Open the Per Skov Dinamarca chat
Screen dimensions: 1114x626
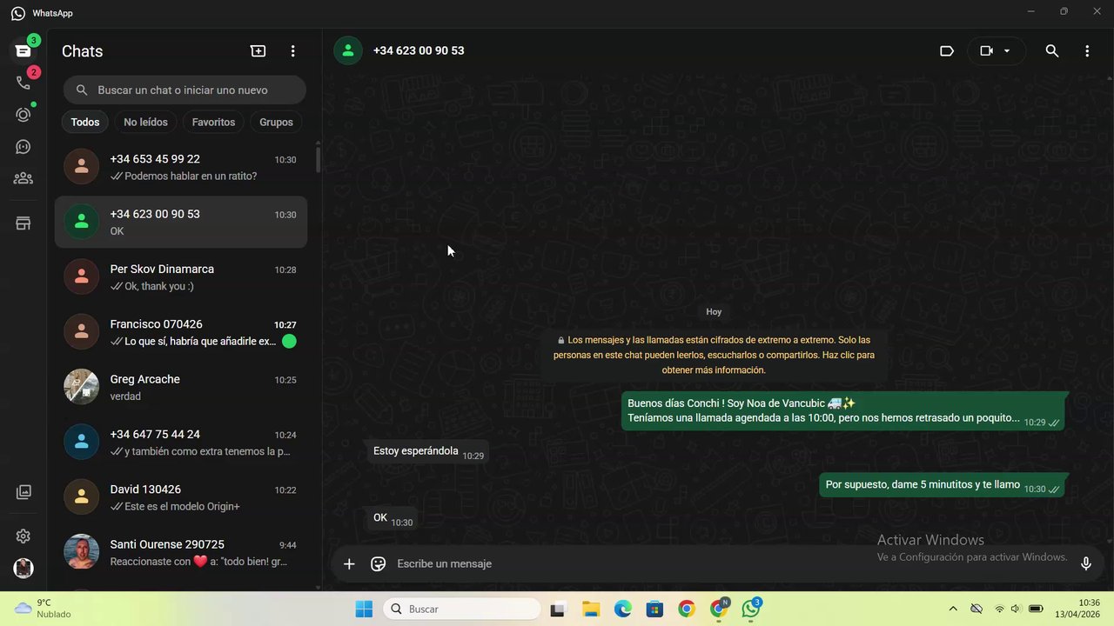pyautogui.click(x=181, y=276)
